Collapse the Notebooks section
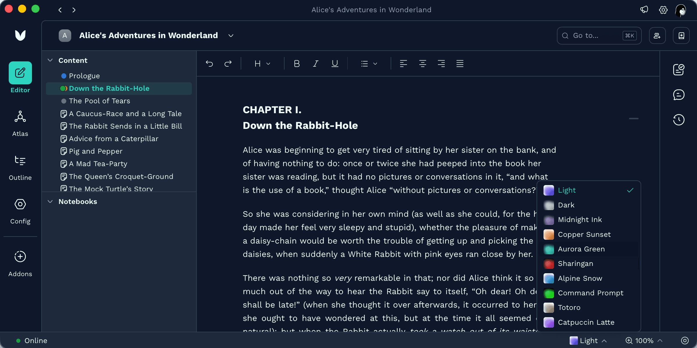697x348 pixels. (50, 201)
